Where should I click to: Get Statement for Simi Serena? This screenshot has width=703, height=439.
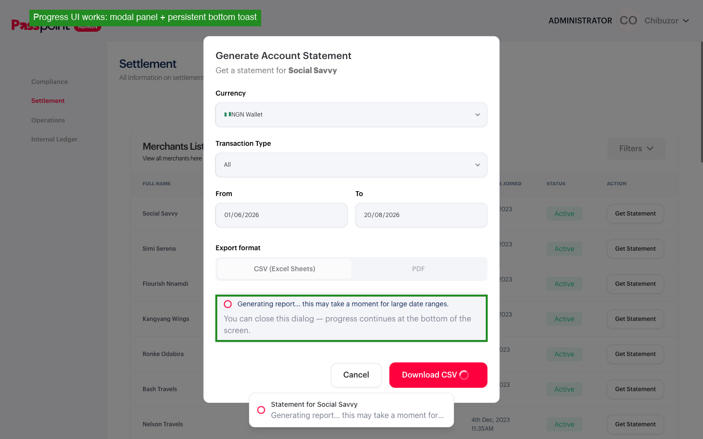[x=635, y=249]
